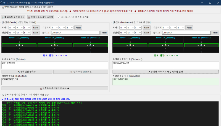221x126 pixels.
Task: Generate a new random codebook
Action: tap(13, 17)
